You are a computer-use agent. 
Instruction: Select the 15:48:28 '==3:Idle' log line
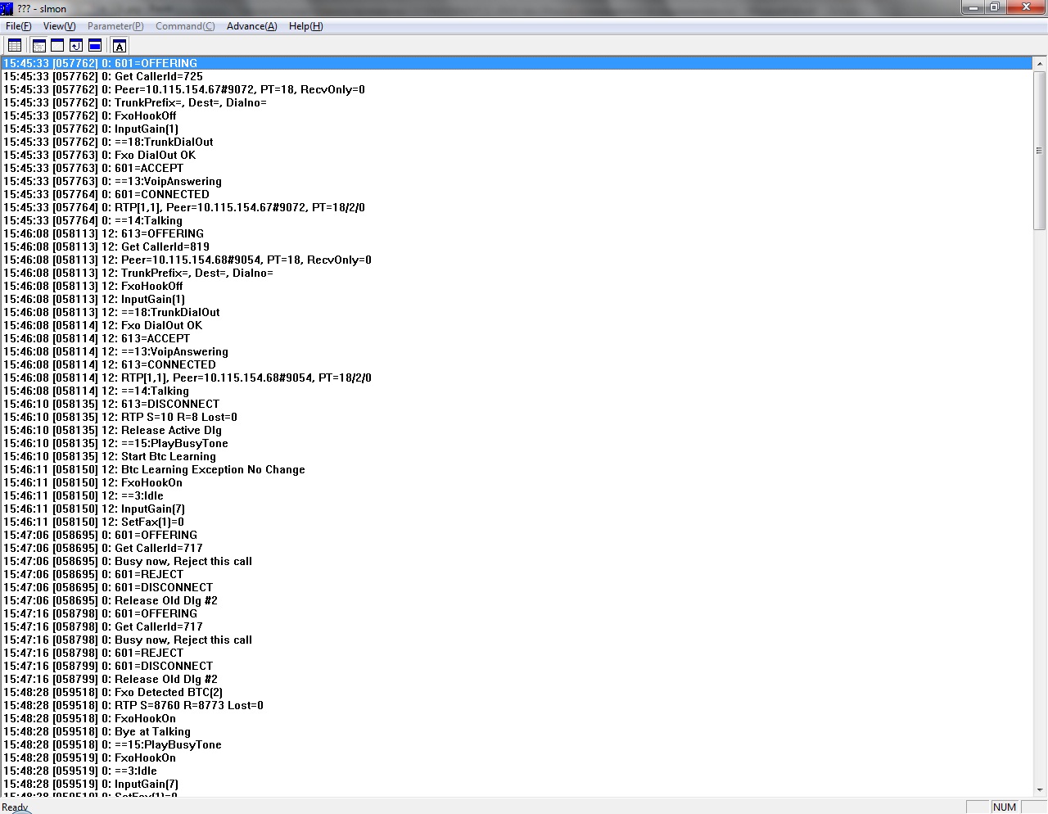pos(517,771)
